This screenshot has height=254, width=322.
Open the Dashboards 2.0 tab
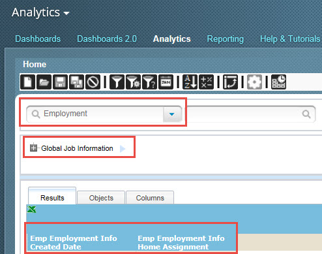(107, 39)
